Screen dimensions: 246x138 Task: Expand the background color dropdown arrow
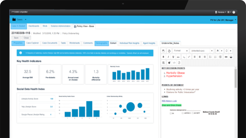point(231,51)
